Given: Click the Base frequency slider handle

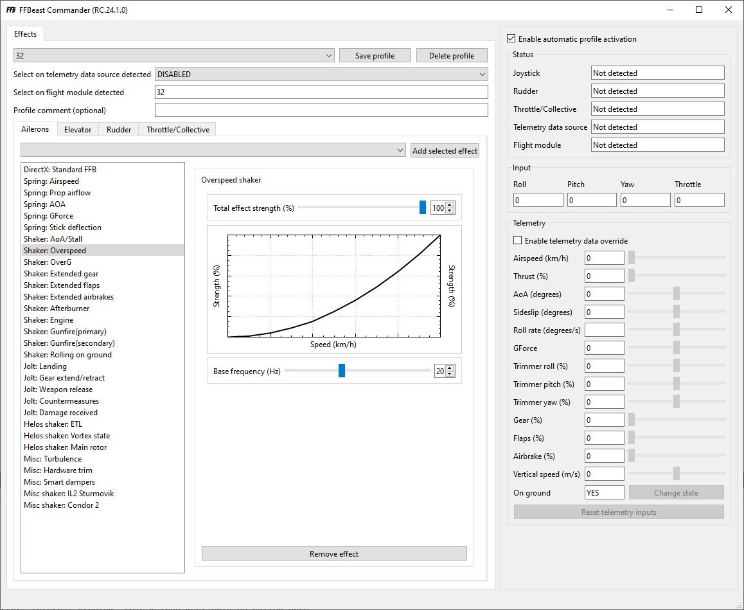Looking at the screenshot, I should pos(342,370).
